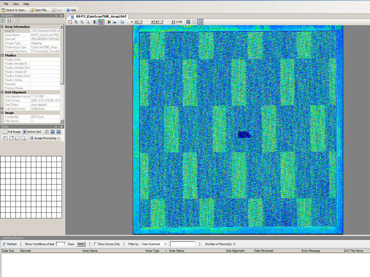The image size is (370, 277).
Task: Sort properties alphabetically
Action: [9, 21]
